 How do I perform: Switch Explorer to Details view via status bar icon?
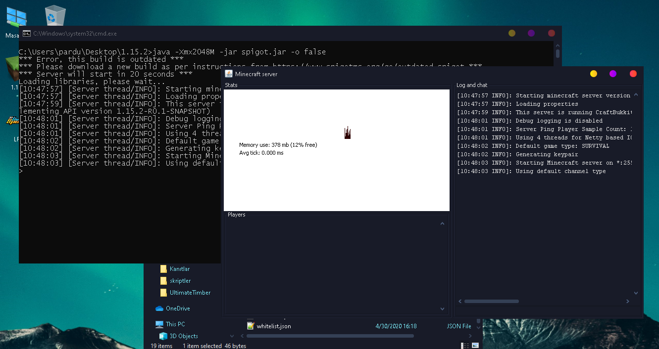coord(465,346)
